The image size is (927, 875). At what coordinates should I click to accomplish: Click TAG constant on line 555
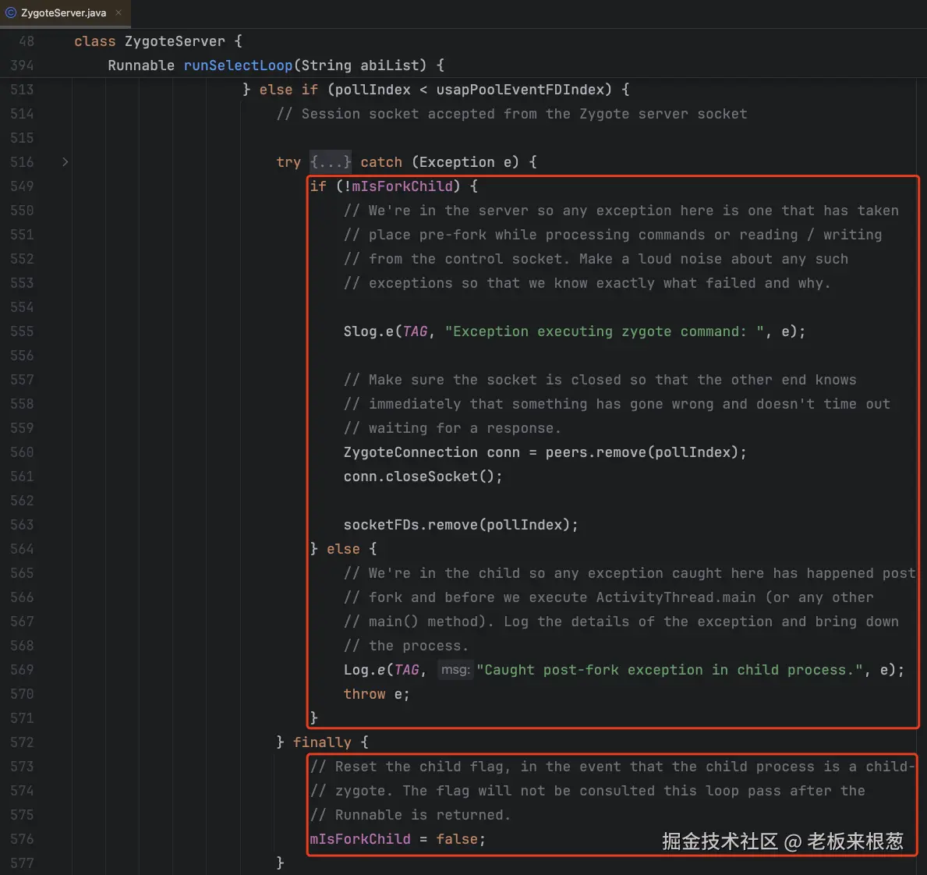point(415,331)
